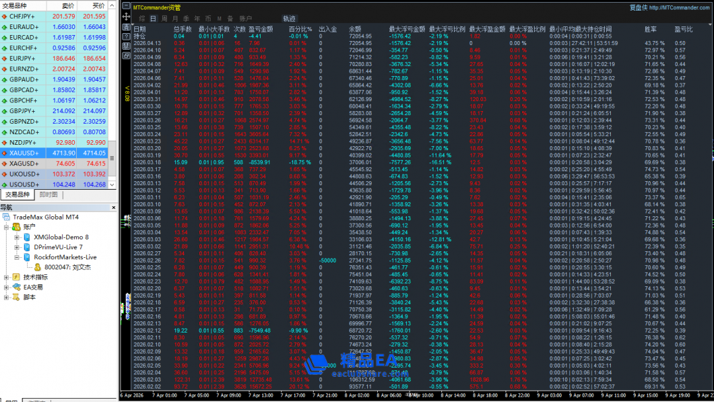Select the XAUUSD+ symbol row icon
This screenshot has width=714, height=402.
pyautogui.click(x=4, y=153)
